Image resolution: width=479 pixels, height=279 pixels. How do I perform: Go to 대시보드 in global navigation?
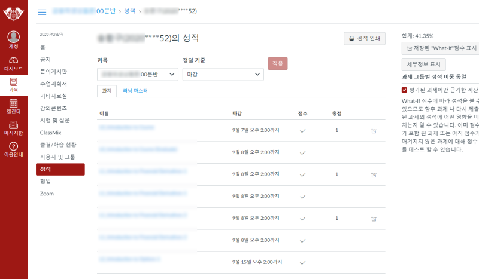coord(13,64)
